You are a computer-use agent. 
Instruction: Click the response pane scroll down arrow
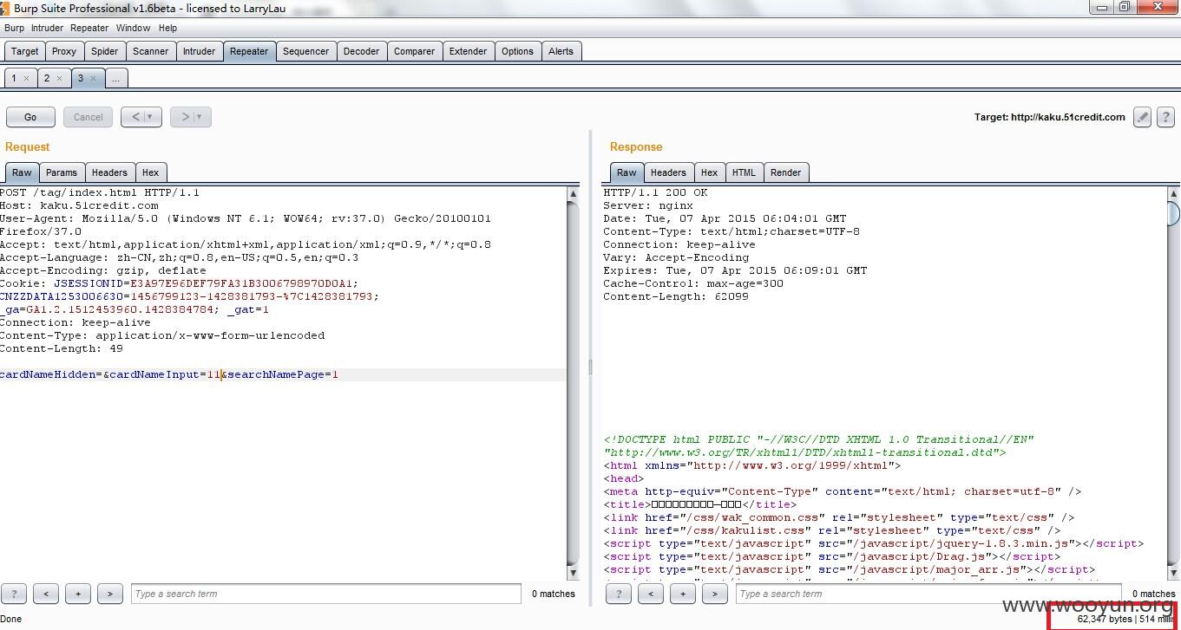click(x=1174, y=573)
